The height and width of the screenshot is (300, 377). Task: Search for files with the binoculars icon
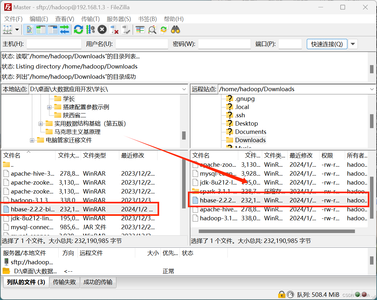tap(175, 29)
